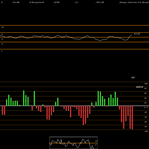Viewport: 149px width, 149px height.
Task: Click the MR axis label -60
Action: point(145,122)
